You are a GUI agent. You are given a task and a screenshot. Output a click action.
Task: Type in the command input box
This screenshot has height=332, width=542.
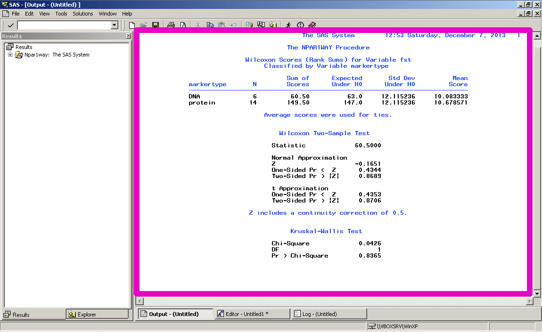pos(64,25)
